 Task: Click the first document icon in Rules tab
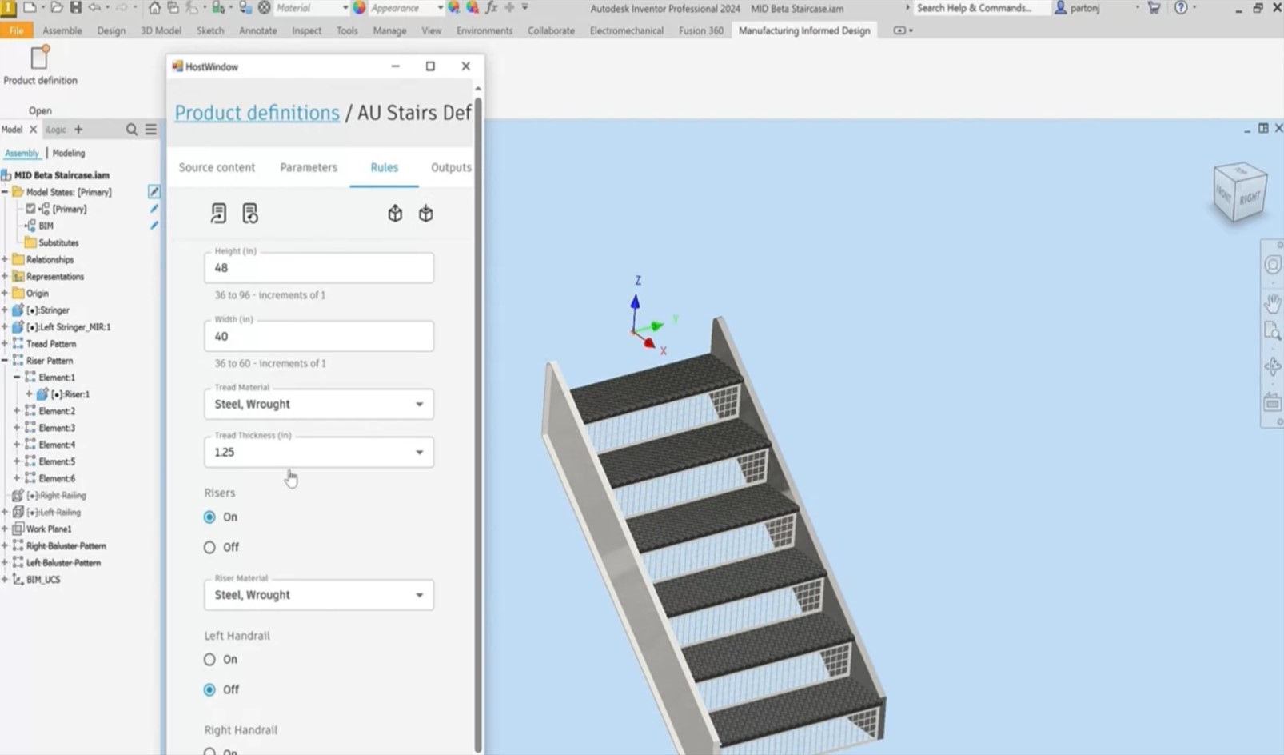point(218,214)
